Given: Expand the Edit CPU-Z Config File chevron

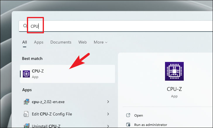Looking at the screenshot, I should [108, 114].
